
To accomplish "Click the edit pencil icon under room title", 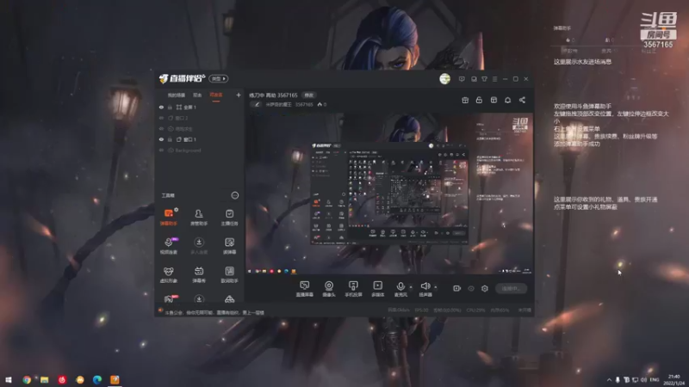I will 258,104.
